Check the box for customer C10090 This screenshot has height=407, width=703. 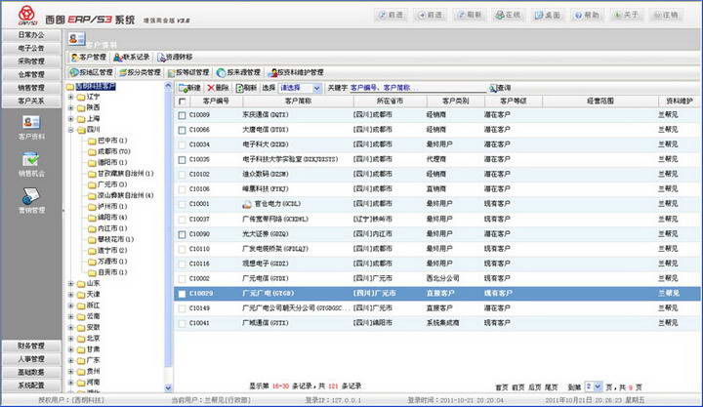182,234
